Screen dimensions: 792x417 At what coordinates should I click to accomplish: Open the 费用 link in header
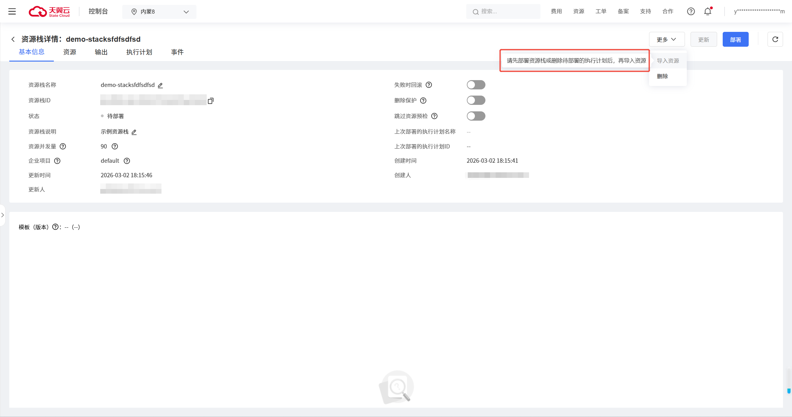coord(556,11)
